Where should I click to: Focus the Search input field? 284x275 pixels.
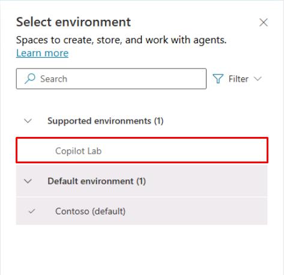pos(111,79)
